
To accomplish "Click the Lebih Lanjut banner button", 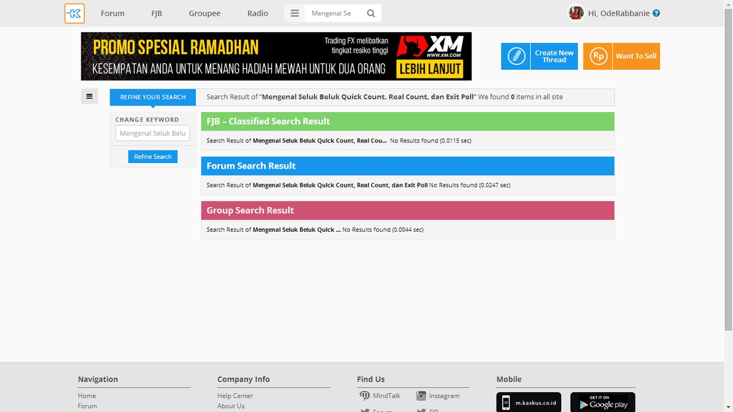I will [x=430, y=69].
